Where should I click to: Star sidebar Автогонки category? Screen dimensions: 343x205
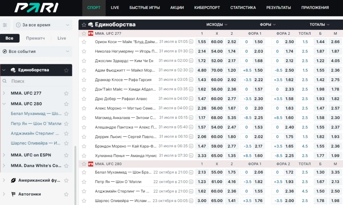coord(66,194)
